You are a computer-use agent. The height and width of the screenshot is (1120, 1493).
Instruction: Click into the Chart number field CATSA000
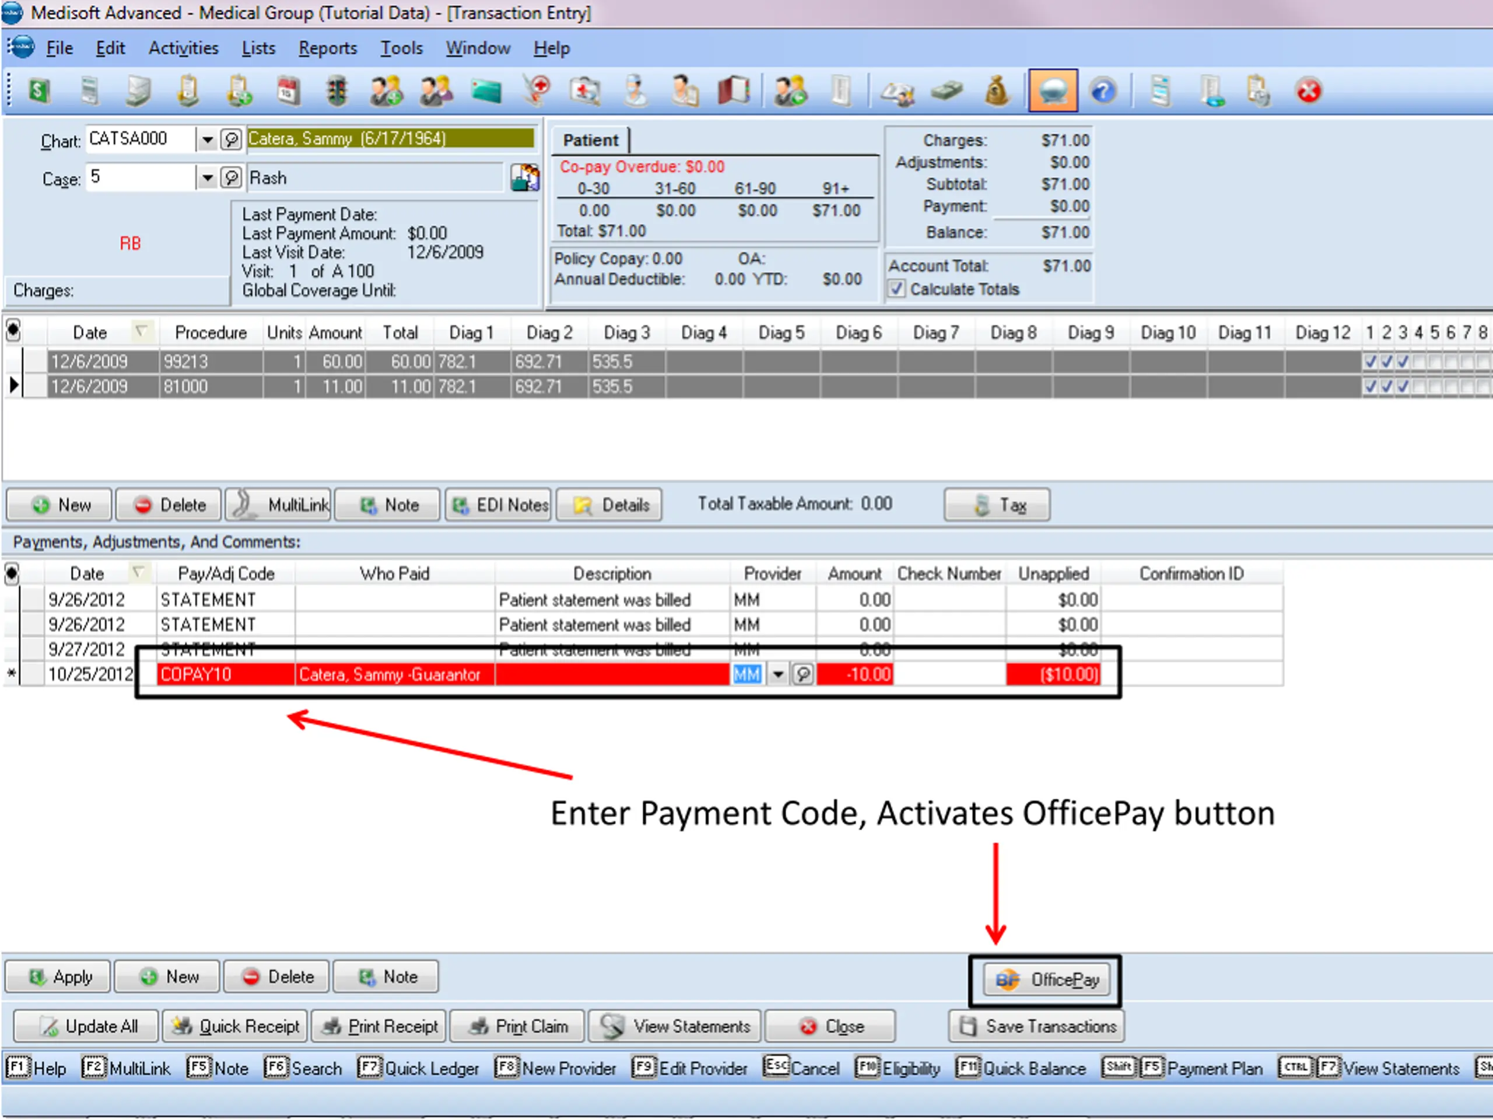[141, 139]
